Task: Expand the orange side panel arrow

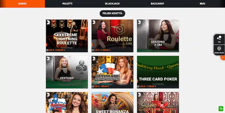Action: click(x=223, y=58)
